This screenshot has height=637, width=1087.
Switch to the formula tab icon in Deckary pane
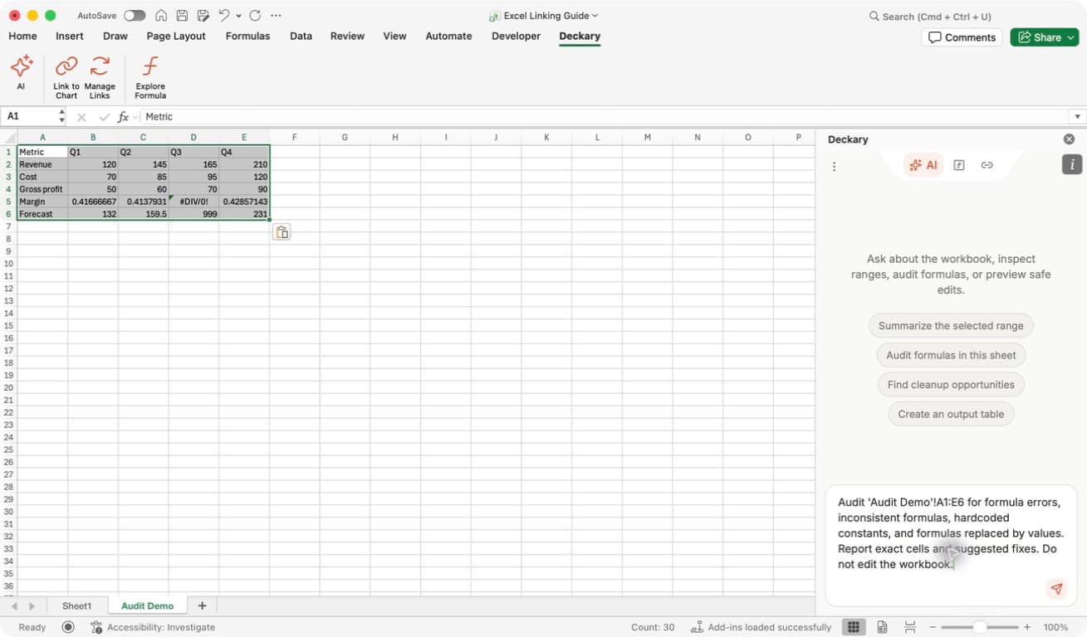[x=959, y=165]
